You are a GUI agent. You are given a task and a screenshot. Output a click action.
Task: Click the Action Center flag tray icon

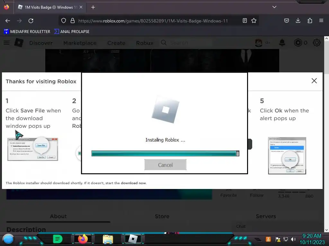pos(278,239)
